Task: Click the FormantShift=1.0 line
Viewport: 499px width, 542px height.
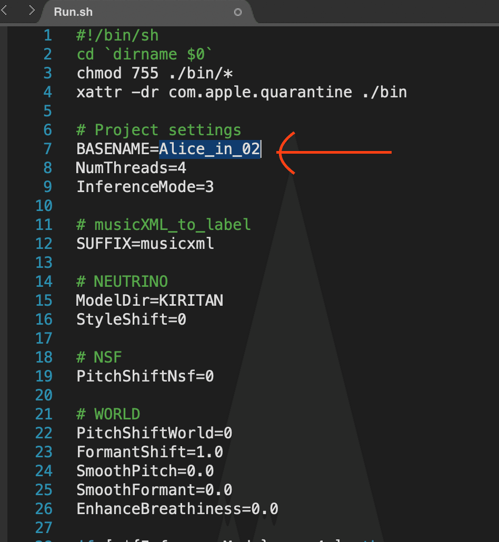Action: click(x=149, y=452)
